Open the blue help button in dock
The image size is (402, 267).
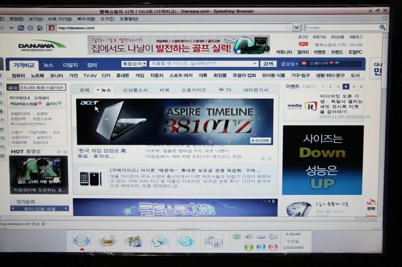click(261, 247)
